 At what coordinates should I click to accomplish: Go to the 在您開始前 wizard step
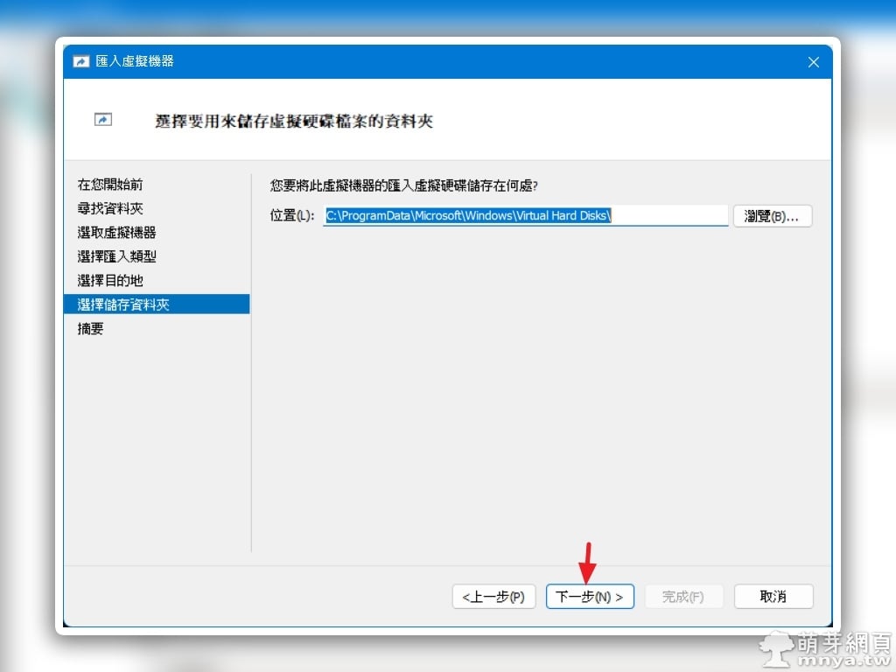(110, 185)
